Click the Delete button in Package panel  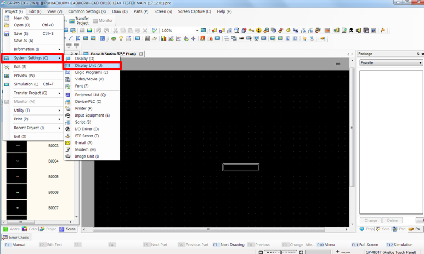tap(392, 220)
